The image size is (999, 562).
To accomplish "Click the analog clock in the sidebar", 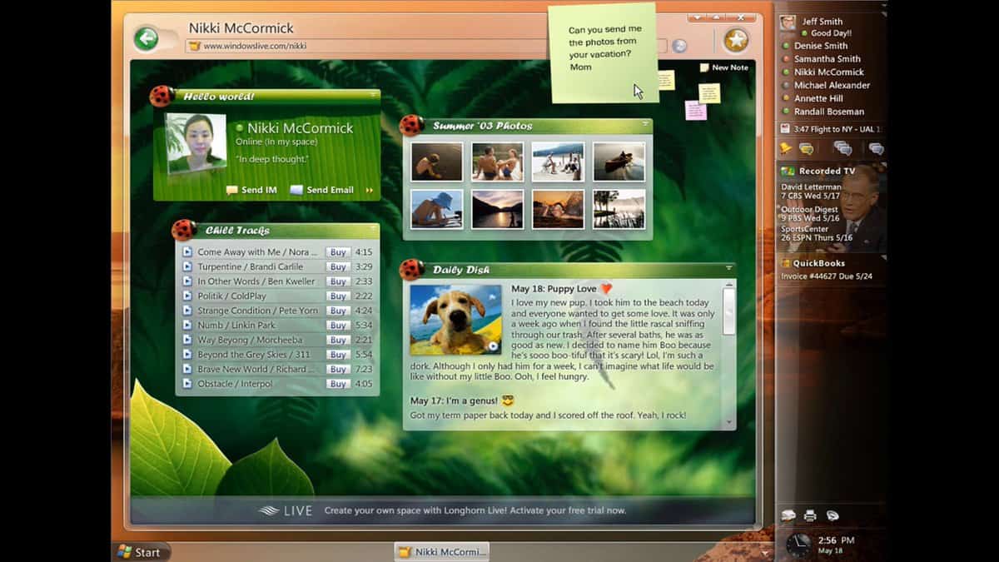I will (798, 545).
